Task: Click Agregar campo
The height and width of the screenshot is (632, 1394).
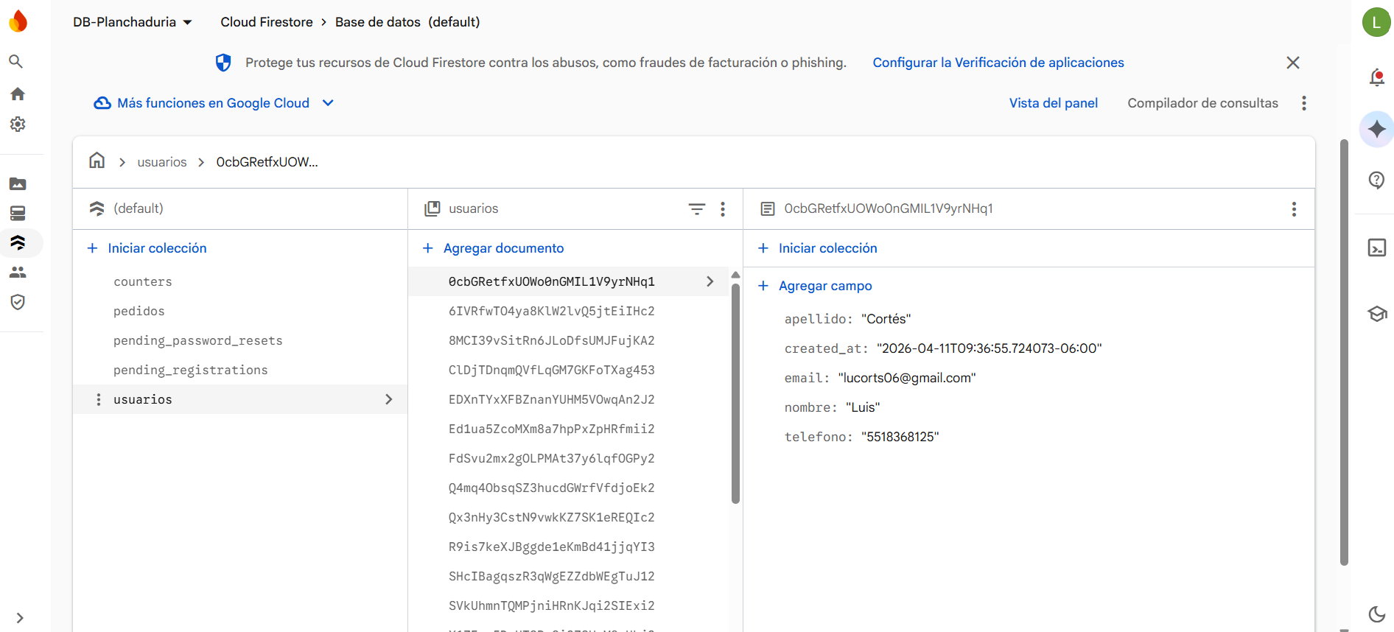Action: pos(815,286)
